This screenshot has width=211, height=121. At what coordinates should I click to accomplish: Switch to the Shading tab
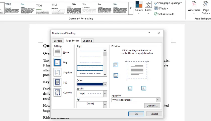(87, 41)
